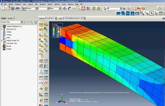Expand the Output Databases tree node
This screenshot has width=165, height=106.
[x=2, y=26]
